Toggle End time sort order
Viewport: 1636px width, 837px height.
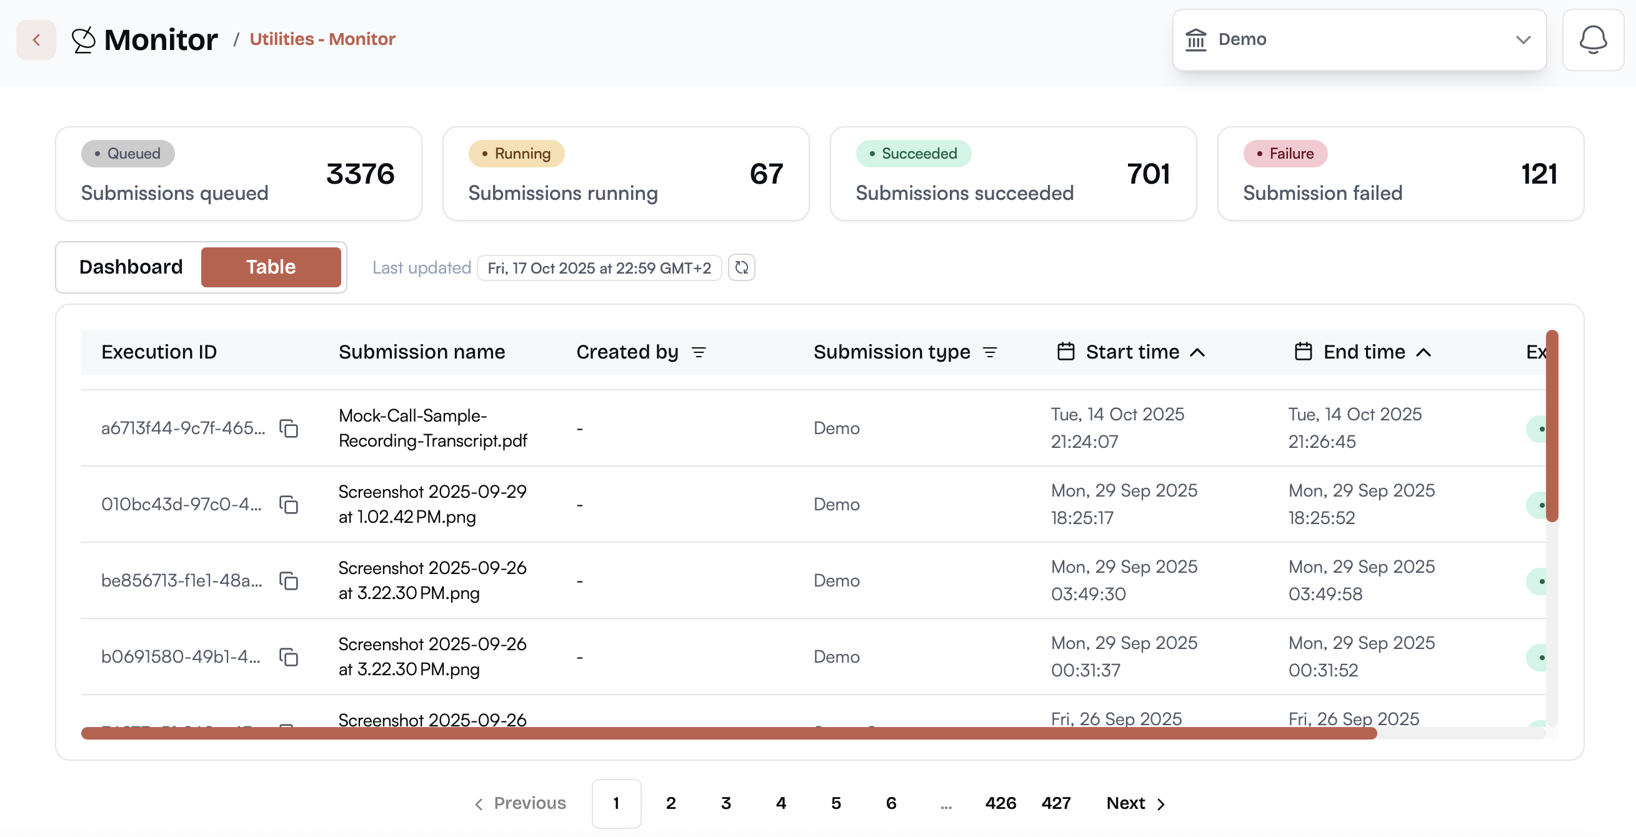(1424, 353)
